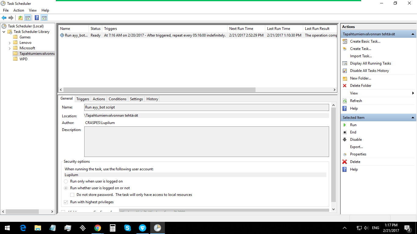
Task: Click the Create Basic Task icon
Action: [345, 41]
